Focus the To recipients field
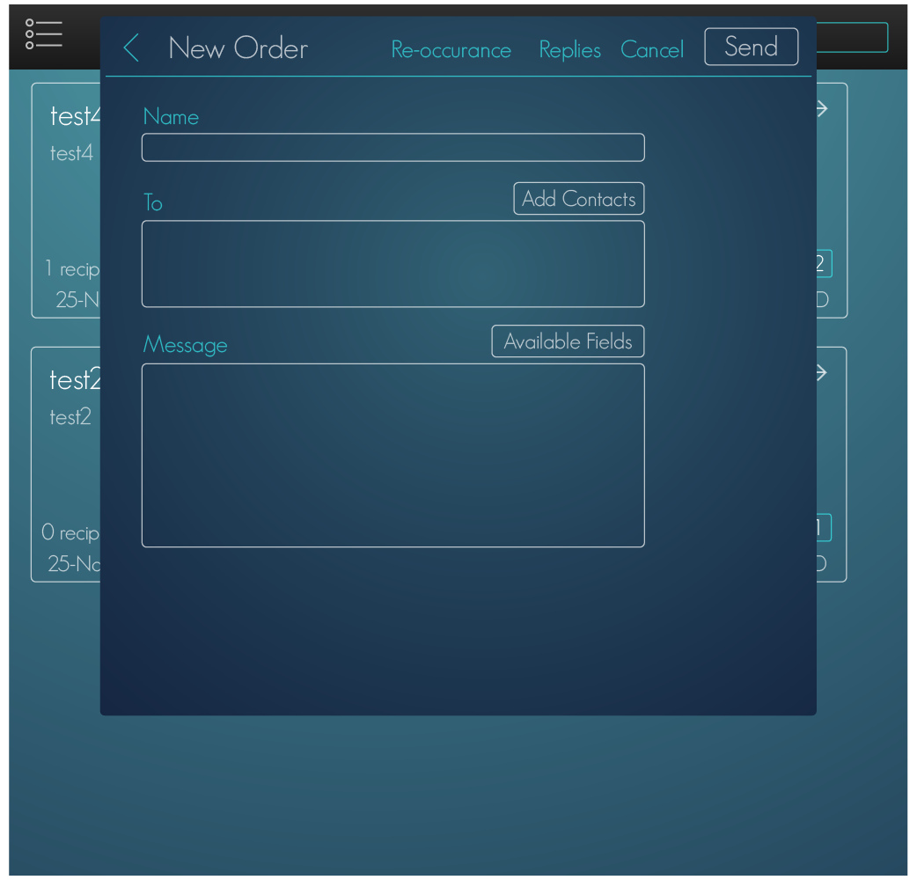The height and width of the screenshot is (880, 917). click(393, 264)
